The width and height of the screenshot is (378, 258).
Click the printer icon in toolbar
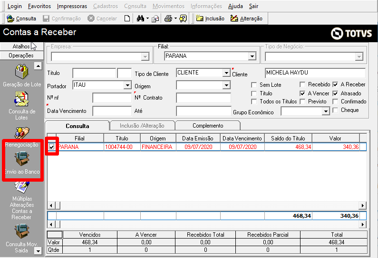click(168, 18)
